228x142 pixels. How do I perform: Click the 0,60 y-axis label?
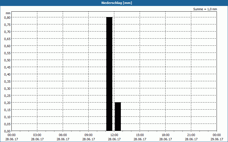tap(7, 46)
